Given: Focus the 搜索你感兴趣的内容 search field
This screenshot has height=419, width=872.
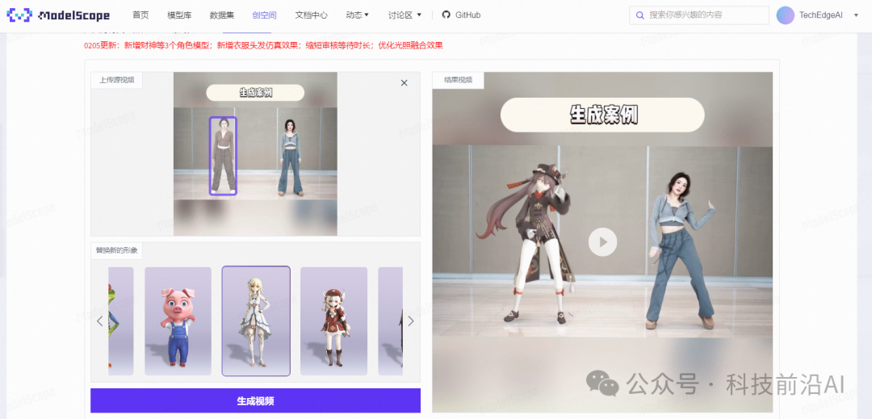Looking at the screenshot, I should tap(699, 15).
